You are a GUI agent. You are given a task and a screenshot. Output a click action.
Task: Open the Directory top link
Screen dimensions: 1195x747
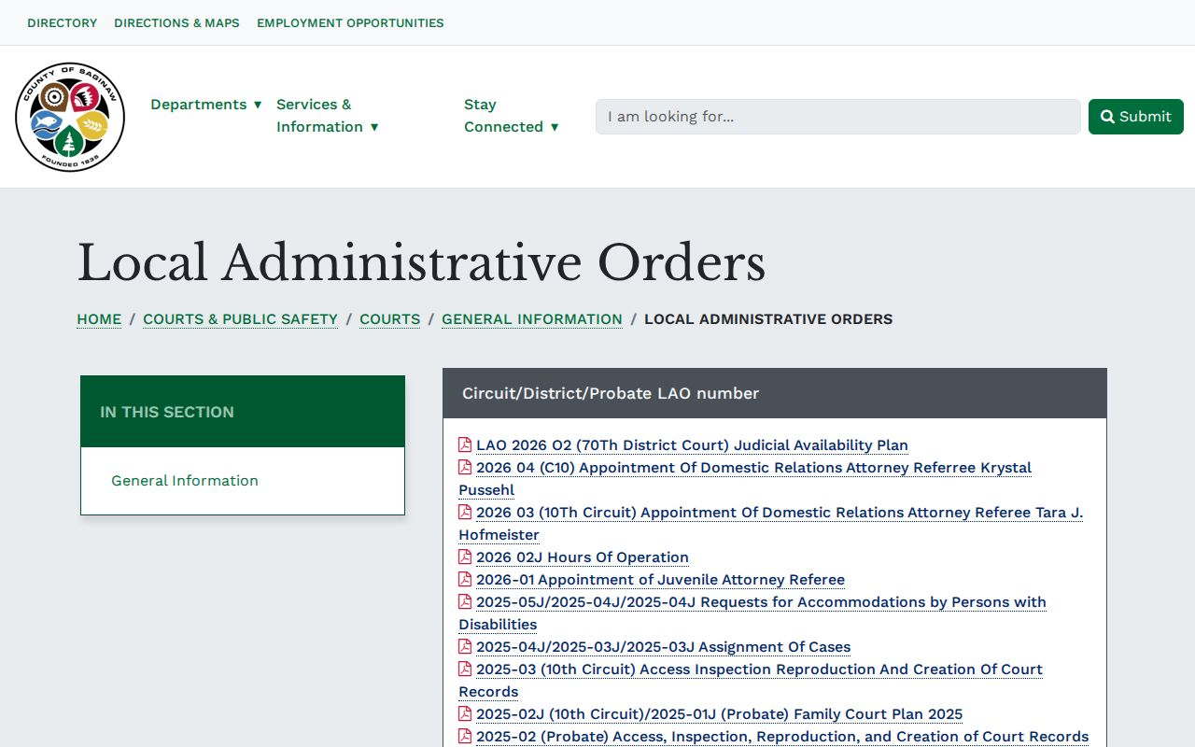coord(63,22)
